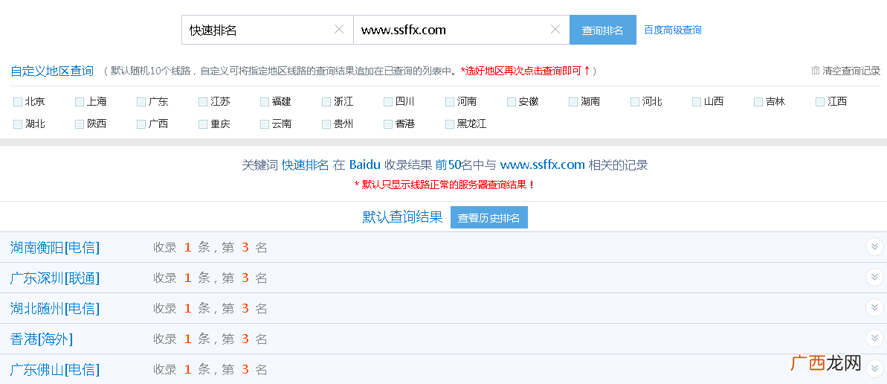
Task: Select the 湖南 region checkbox
Action: pyautogui.click(x=573, y=102)
